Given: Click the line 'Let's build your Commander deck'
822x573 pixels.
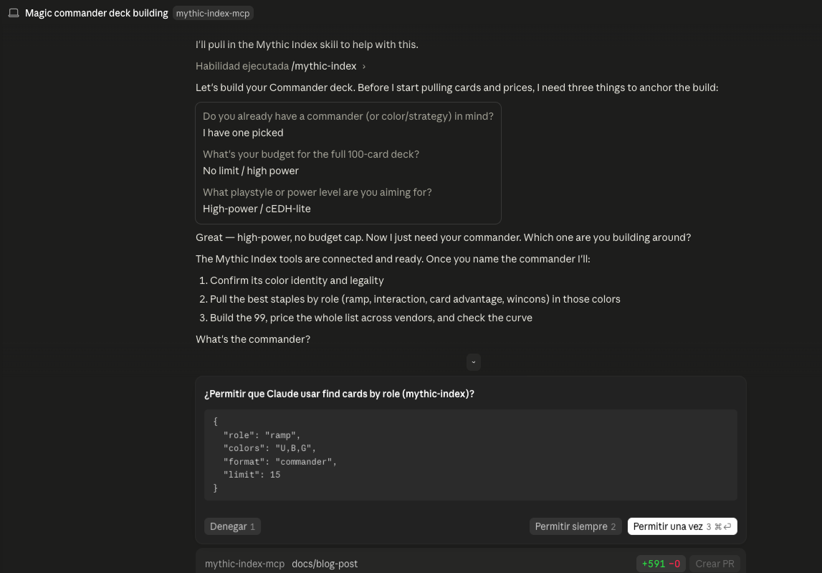Looking at the screenshot, I should 457,87.
